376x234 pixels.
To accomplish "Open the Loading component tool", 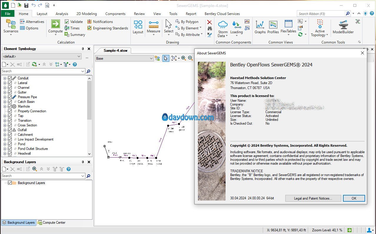I will 236,24.
